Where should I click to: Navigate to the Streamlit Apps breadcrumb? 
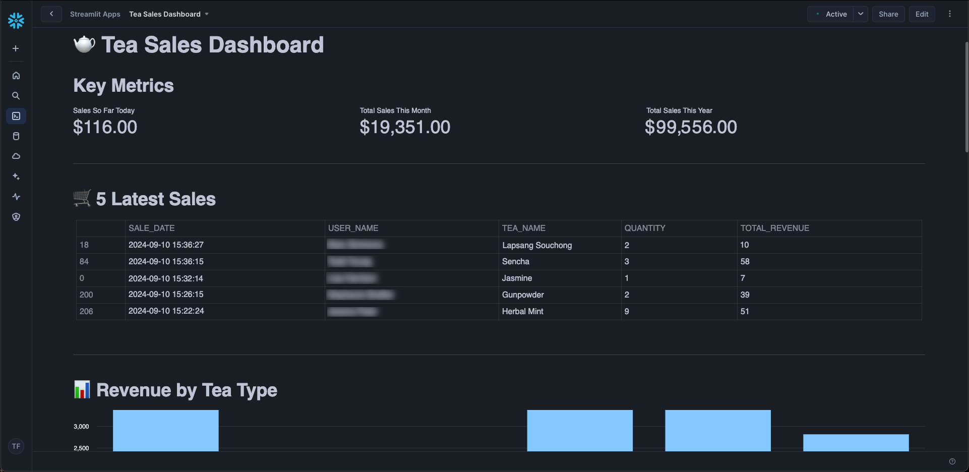click(95, 14)
